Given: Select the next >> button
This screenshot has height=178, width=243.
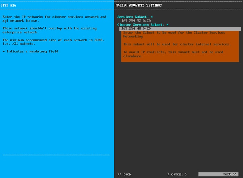Looking at the screenshot, I should click(x=218, y=174).
